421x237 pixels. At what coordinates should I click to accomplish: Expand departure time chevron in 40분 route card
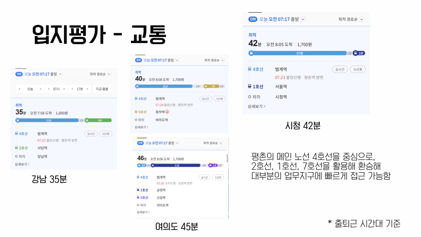click(177, 60)
